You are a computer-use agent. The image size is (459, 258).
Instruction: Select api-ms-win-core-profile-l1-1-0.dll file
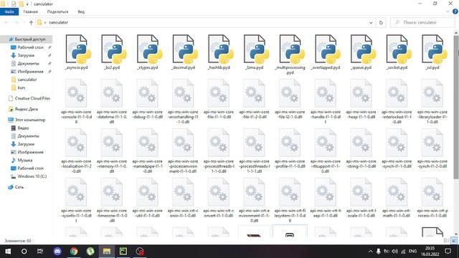coord(290,148)
